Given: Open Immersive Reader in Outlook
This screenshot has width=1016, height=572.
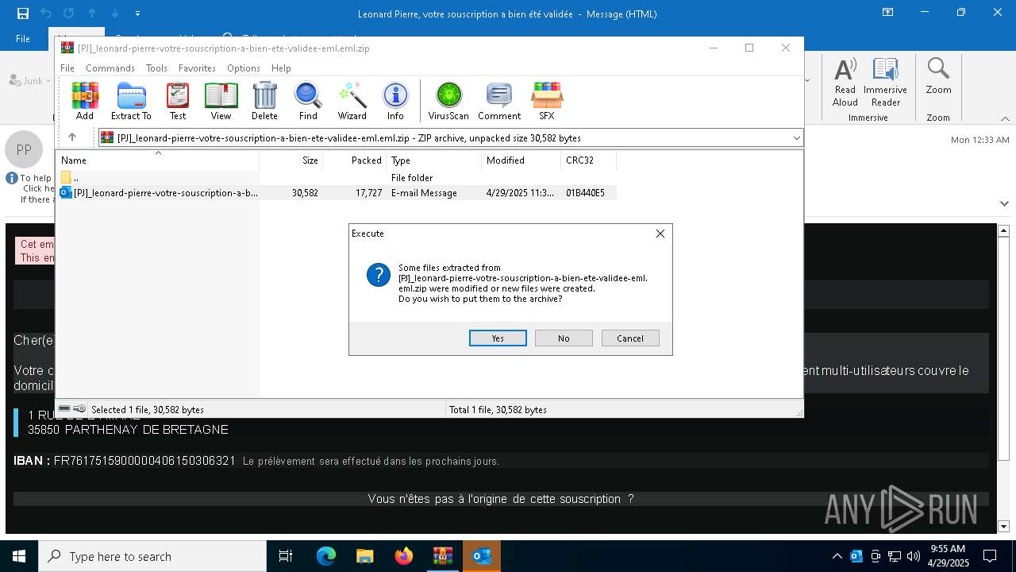Looking at the screenshot, I should (885, 82).
